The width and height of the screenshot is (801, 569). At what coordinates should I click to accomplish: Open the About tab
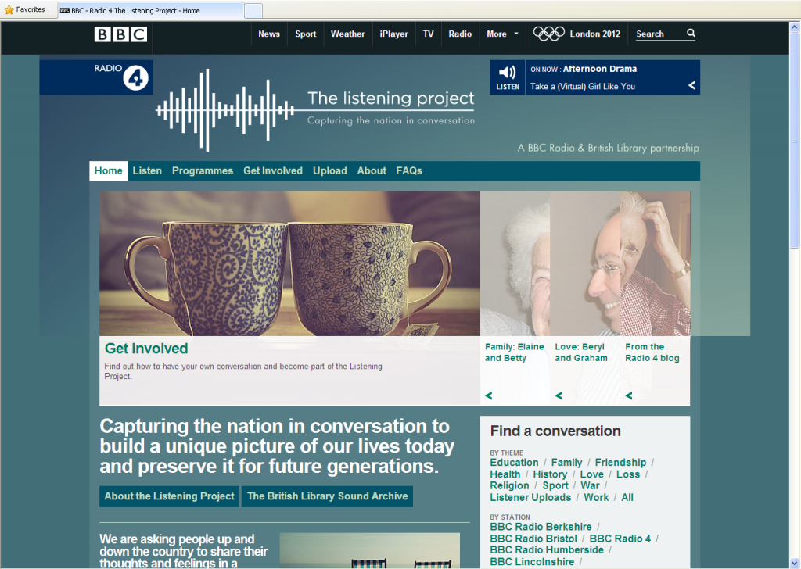pyautogui.click(x=372, y=171)
